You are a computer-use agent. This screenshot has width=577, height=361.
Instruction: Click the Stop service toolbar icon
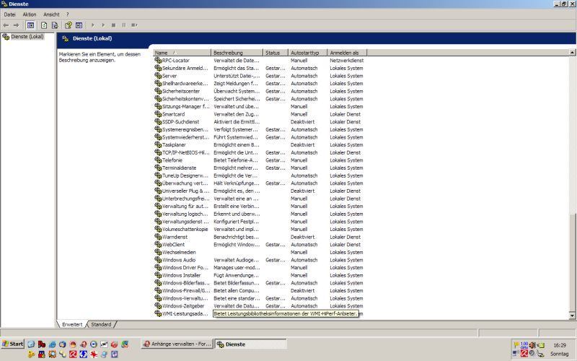click(113, 25)
